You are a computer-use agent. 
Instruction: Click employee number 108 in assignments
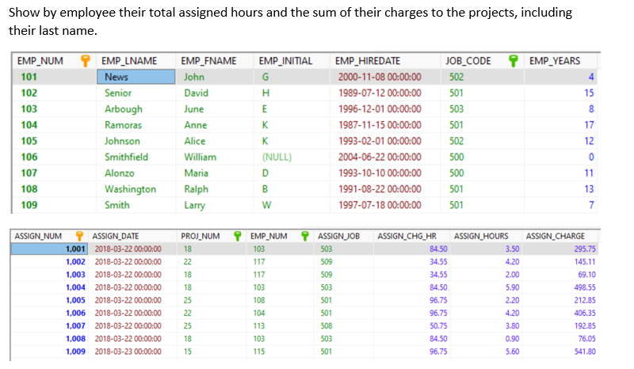click(280, 300)
